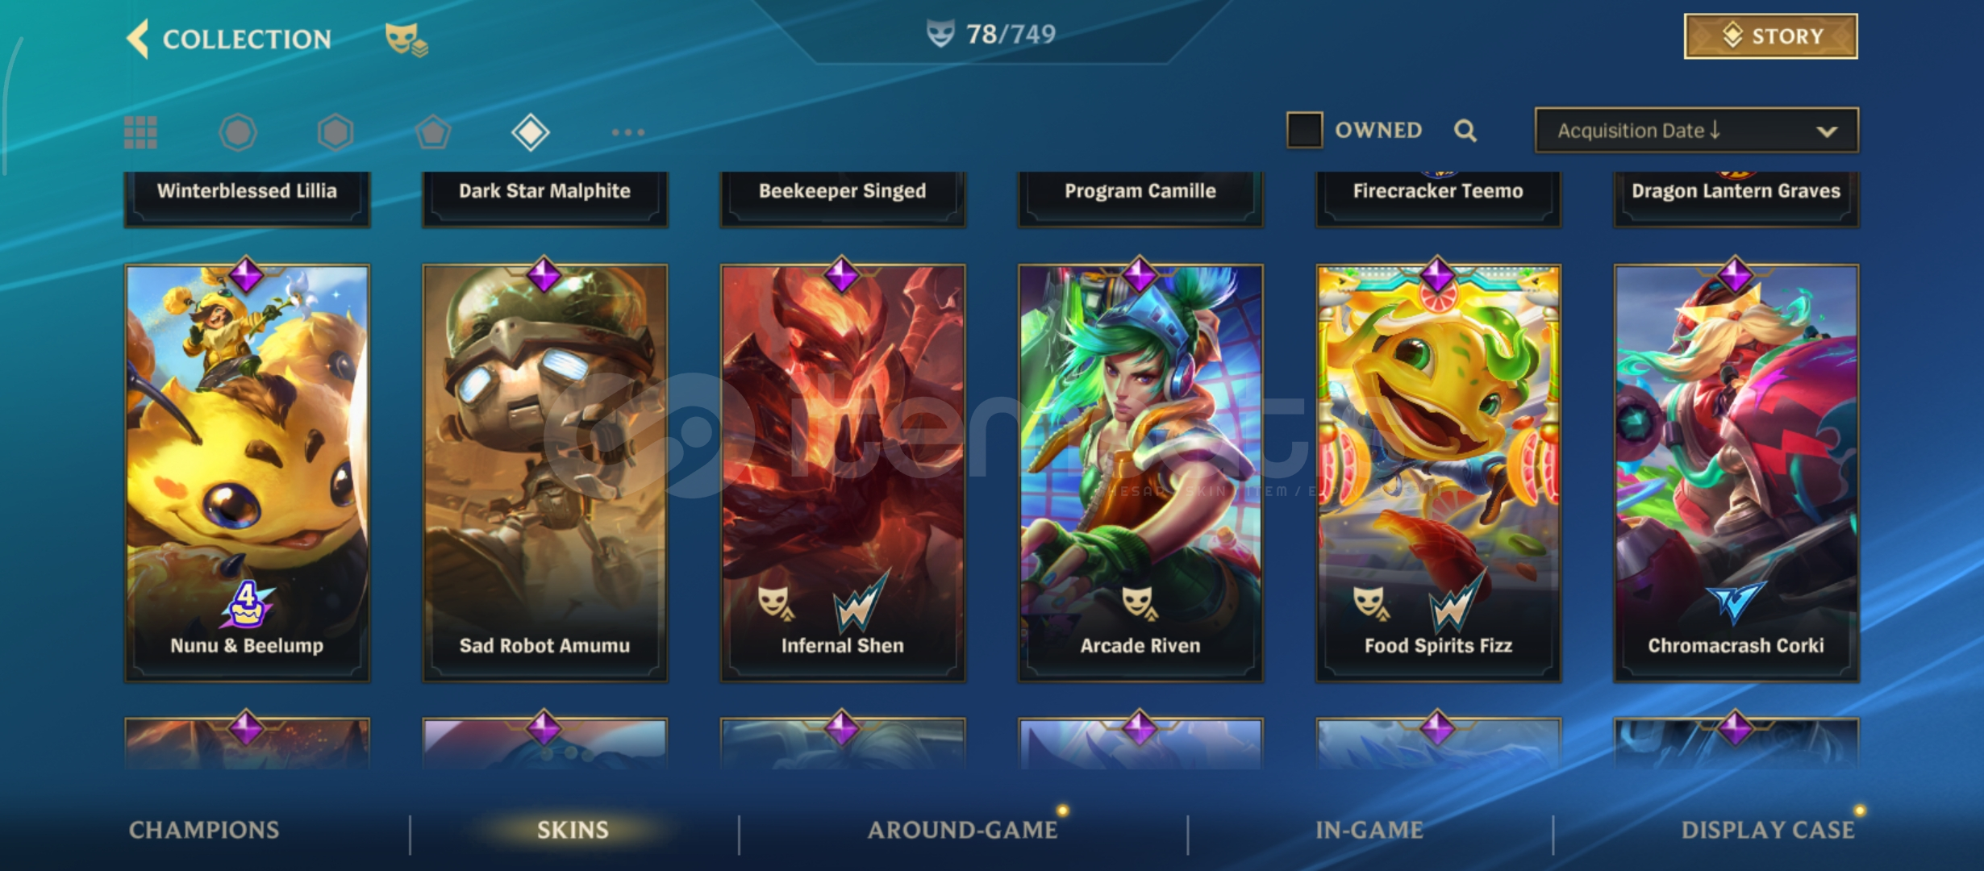Image resolution: width=1984 pixels, height=871 pixels.
Task: Click the dropdown chevron arrow in sort box
Action: pos(1827,131)
